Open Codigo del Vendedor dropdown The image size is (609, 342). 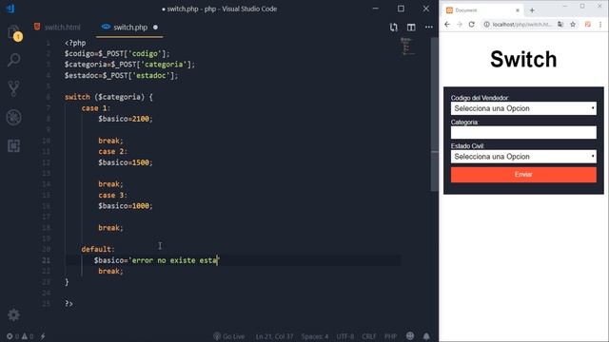pyautogui.click(x=523, y=108)
